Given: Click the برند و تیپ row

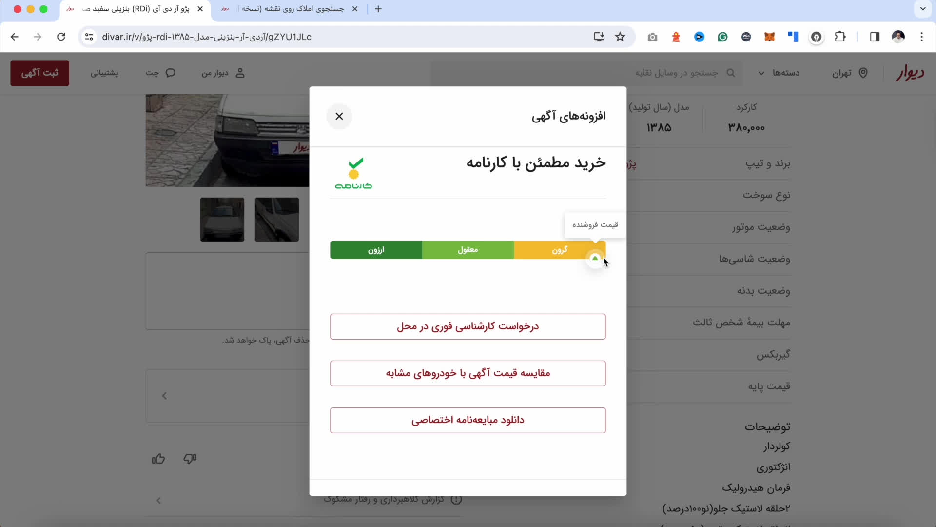Looking at the screenshot, I should tap(708, 163).
